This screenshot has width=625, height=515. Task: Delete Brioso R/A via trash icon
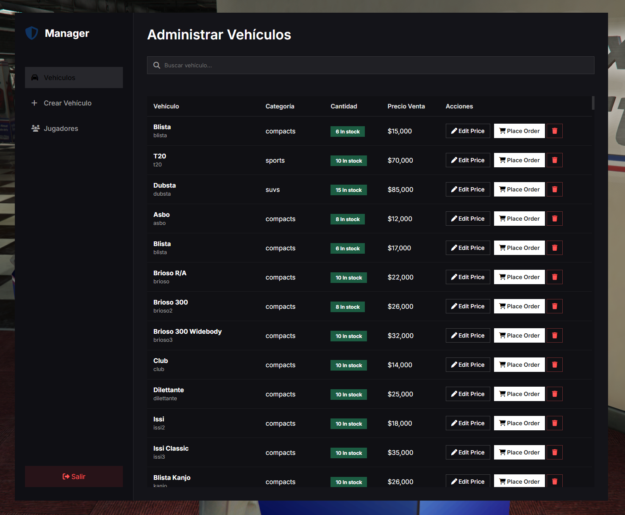point(555,277)
